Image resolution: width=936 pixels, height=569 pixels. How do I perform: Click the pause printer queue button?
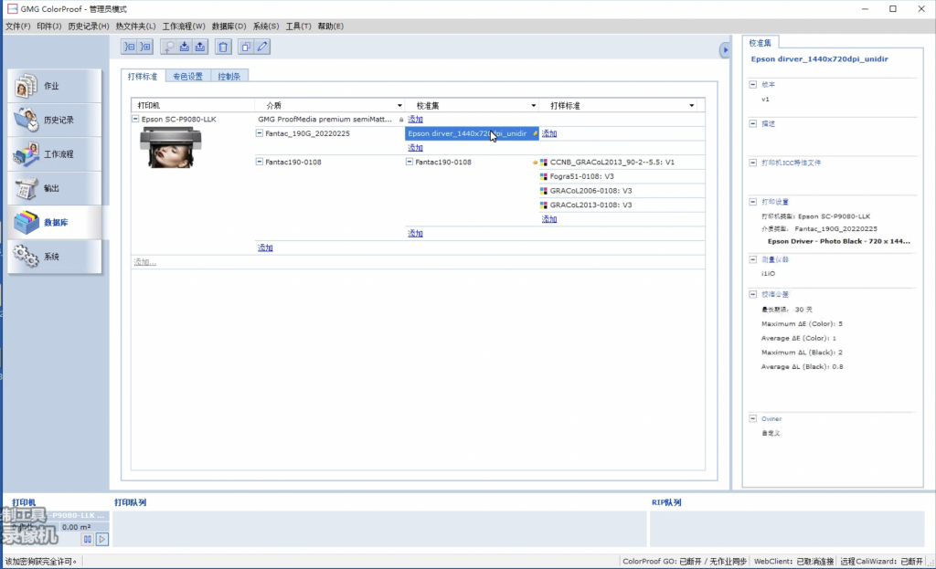point(88,539)
